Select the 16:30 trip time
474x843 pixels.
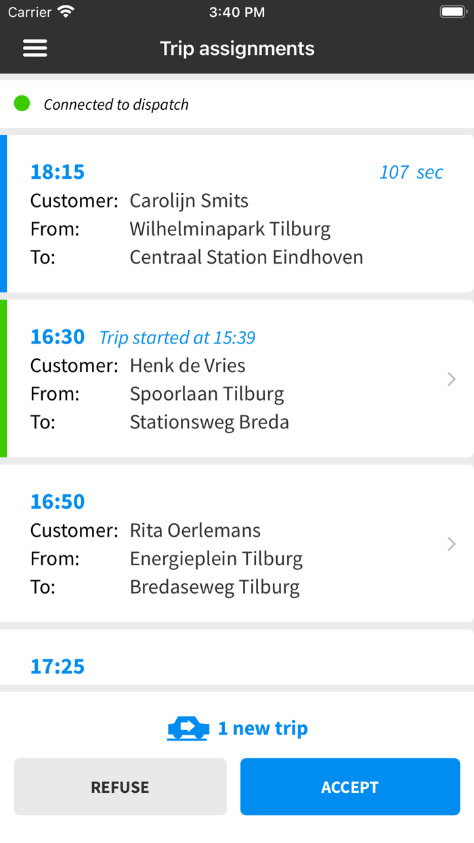[58, 337]
